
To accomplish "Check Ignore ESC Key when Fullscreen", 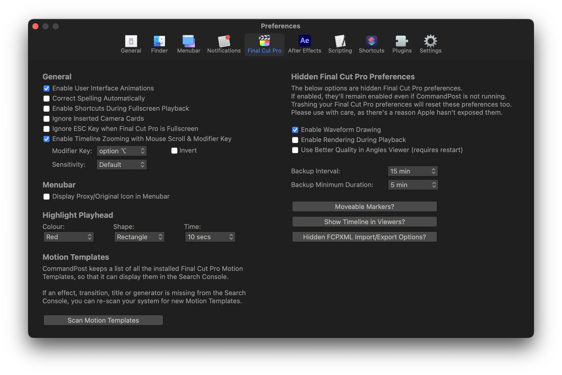I will 46,129.
